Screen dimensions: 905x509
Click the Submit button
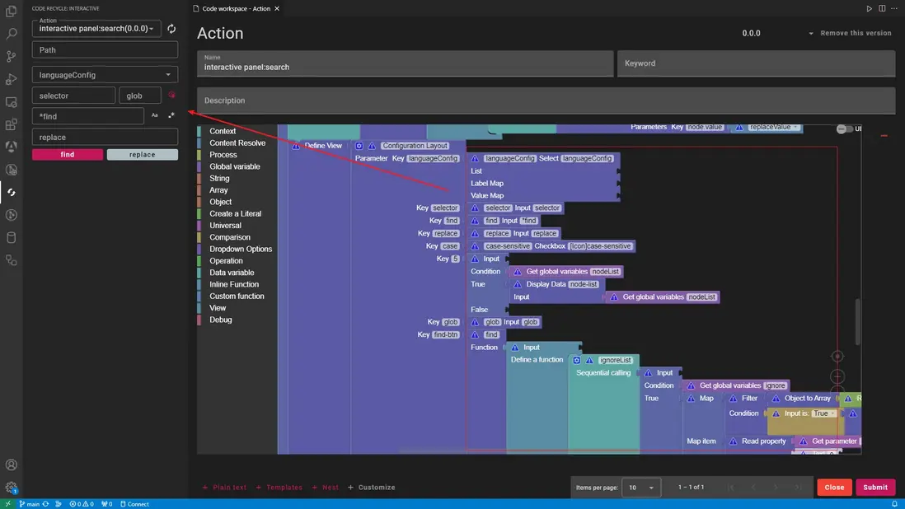tap(875, 487)
